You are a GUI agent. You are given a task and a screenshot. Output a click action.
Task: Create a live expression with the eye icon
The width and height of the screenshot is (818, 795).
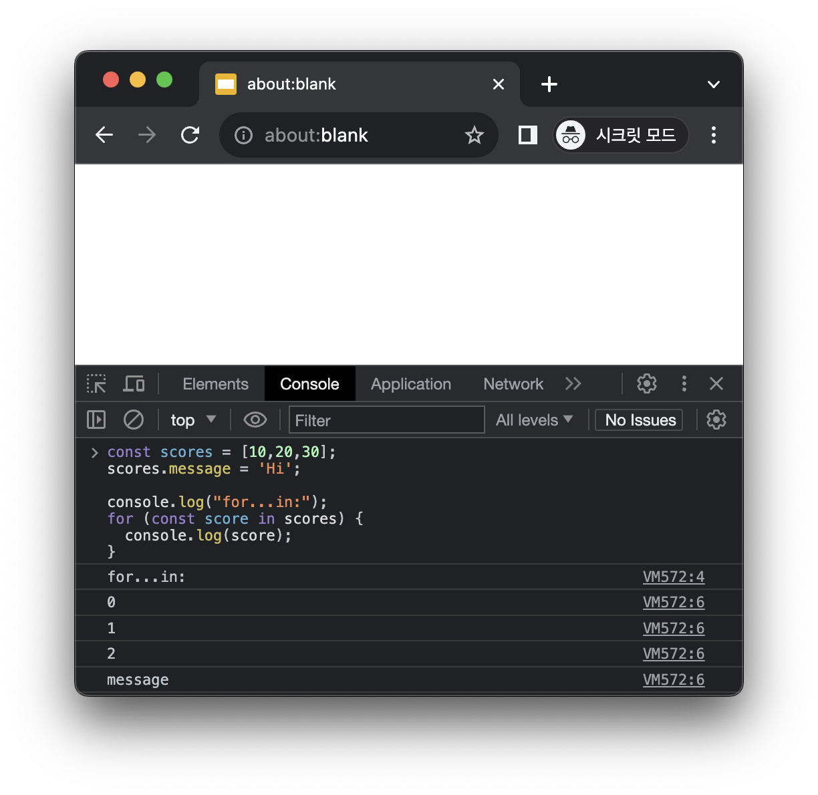pos(255,420)
